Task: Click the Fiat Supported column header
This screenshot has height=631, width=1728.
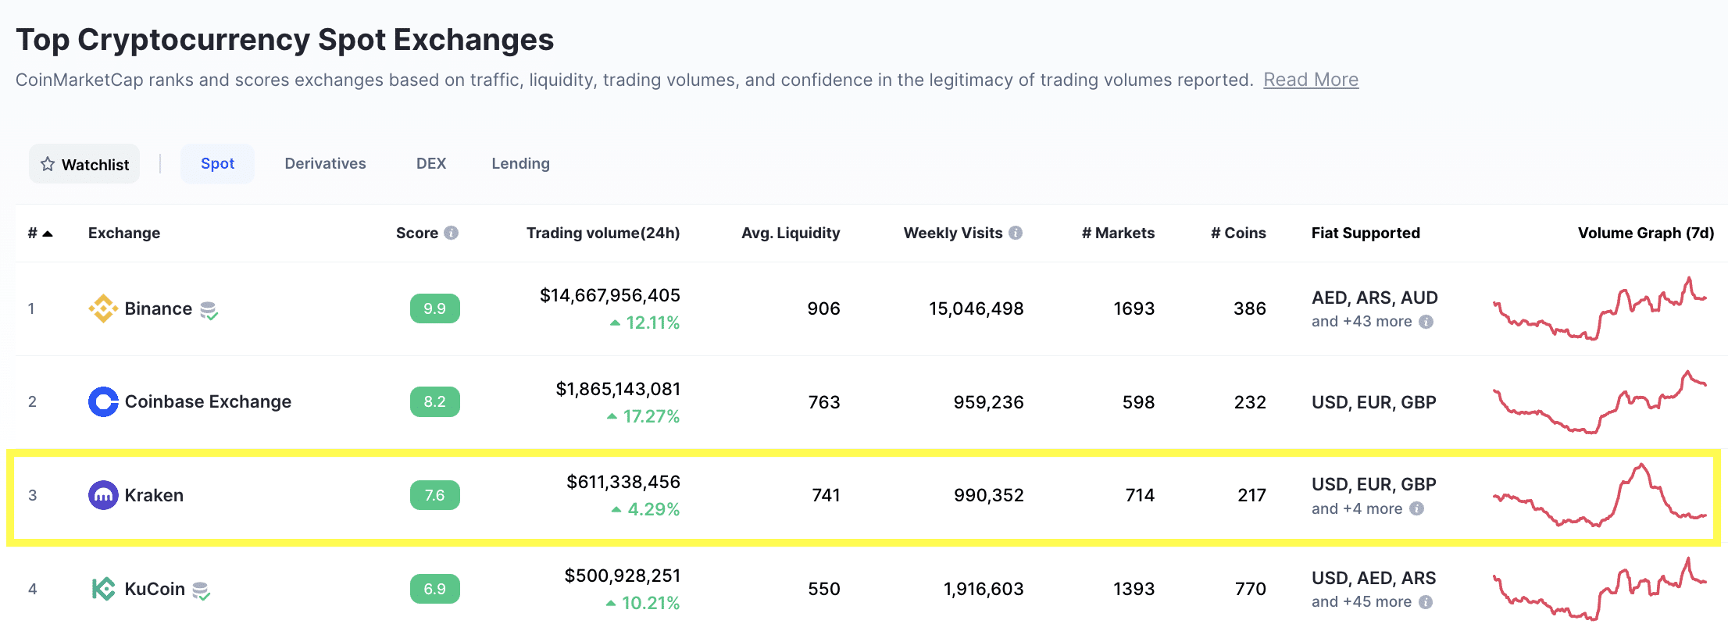Action: coord(1366,233)
